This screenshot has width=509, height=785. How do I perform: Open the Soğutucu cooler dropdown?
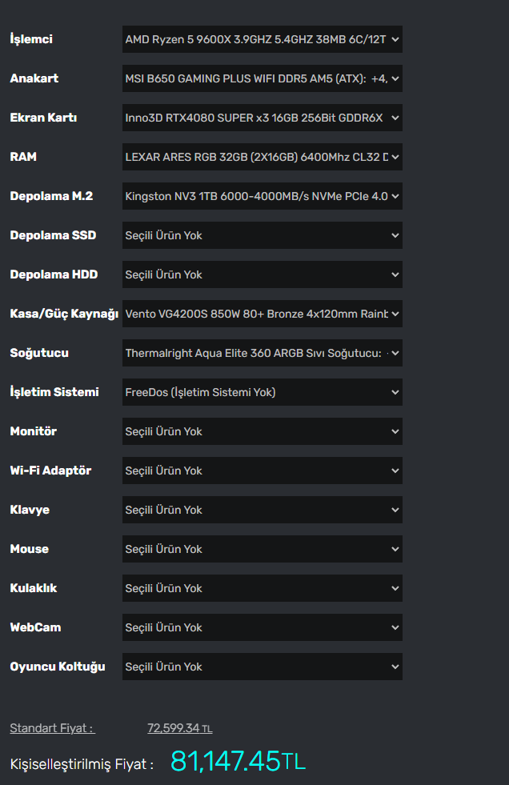[x=262, y=353]
